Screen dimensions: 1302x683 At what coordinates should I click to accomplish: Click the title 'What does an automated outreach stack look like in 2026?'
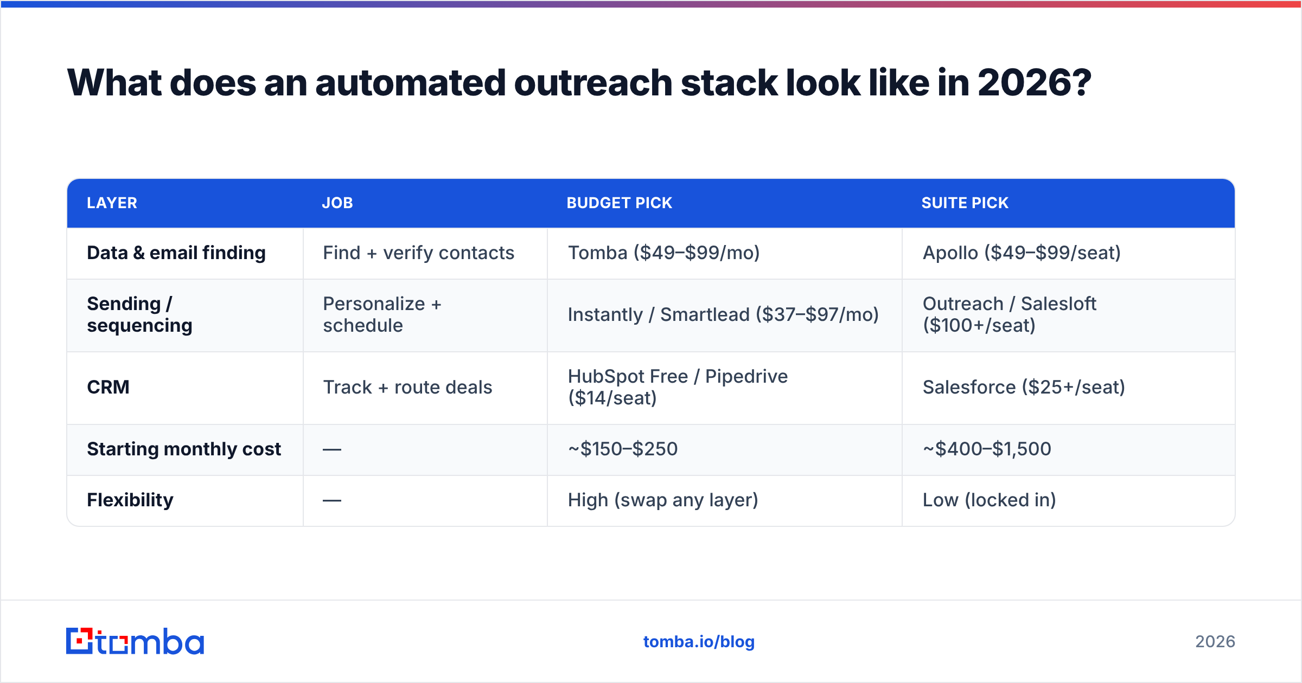point(579,83)
